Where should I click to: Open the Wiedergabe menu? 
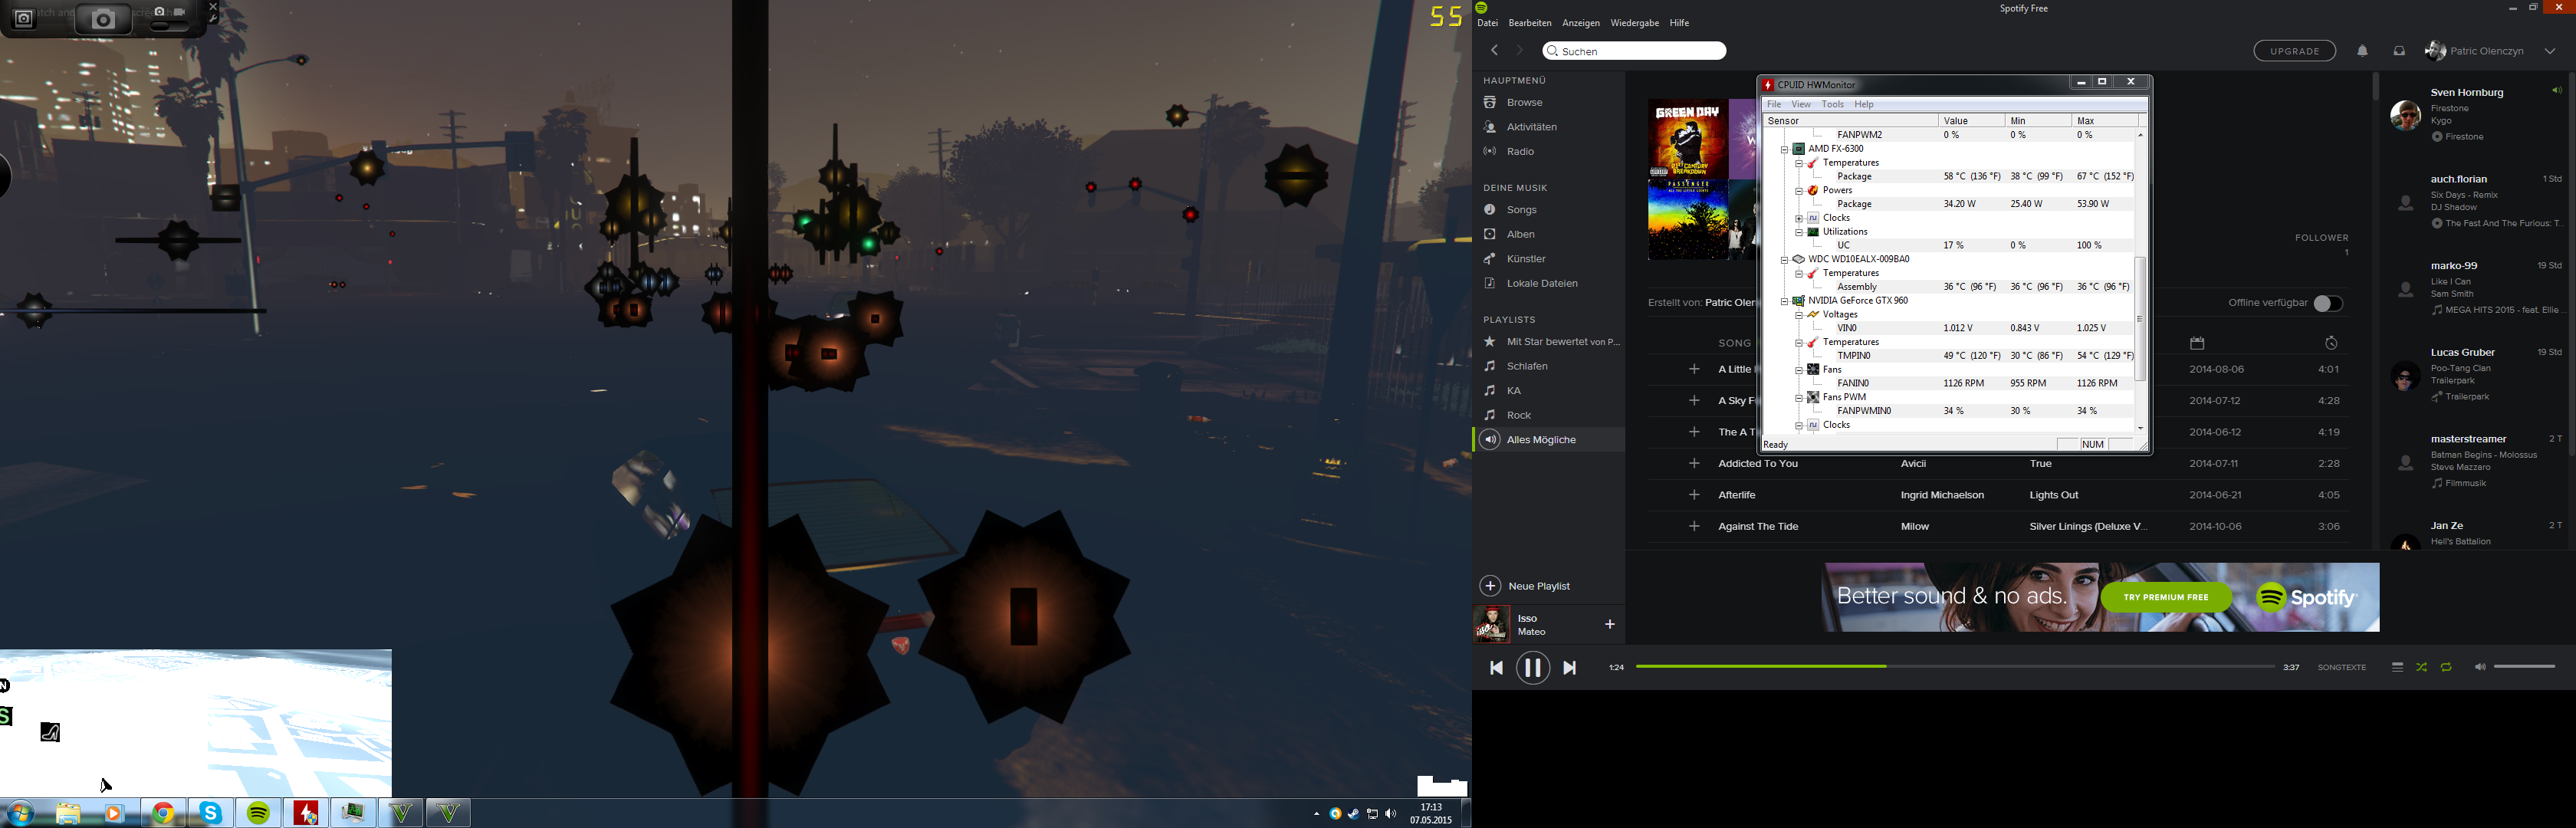click(1634, 23)
